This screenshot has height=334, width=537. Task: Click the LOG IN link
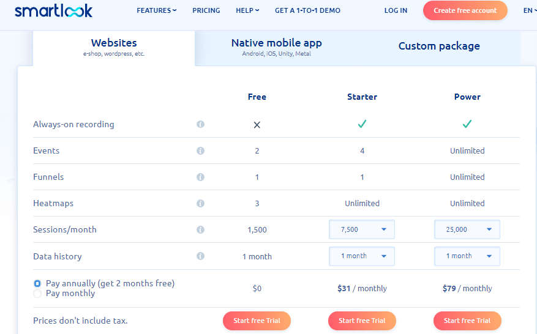tap(396, 10)
